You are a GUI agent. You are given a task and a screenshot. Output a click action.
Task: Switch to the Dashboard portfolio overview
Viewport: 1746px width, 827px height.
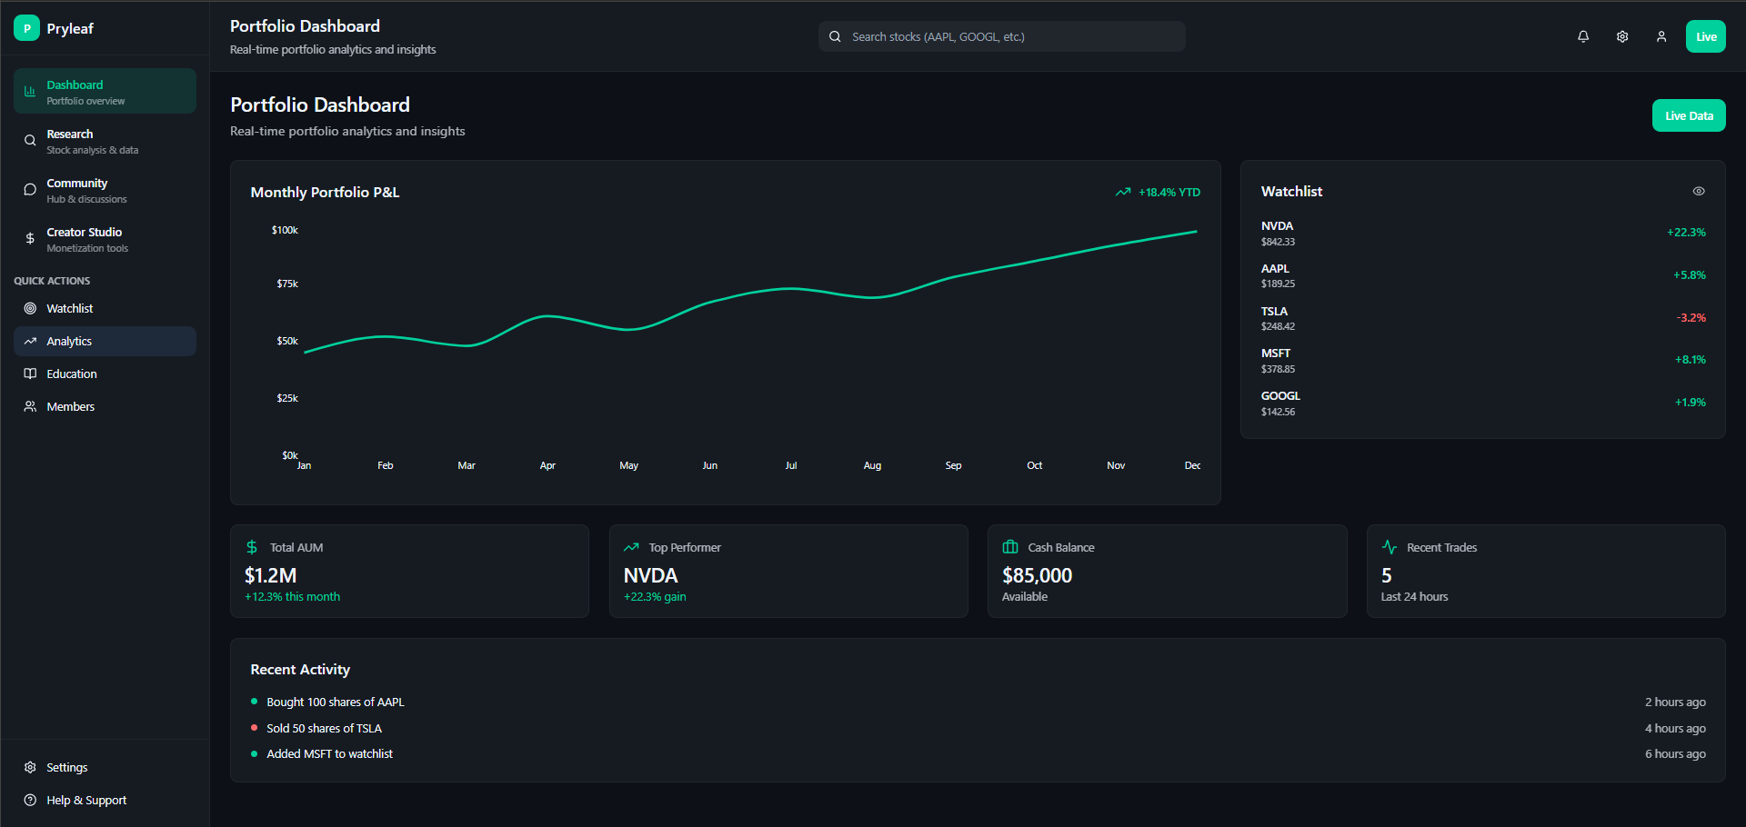pos(105,91)
